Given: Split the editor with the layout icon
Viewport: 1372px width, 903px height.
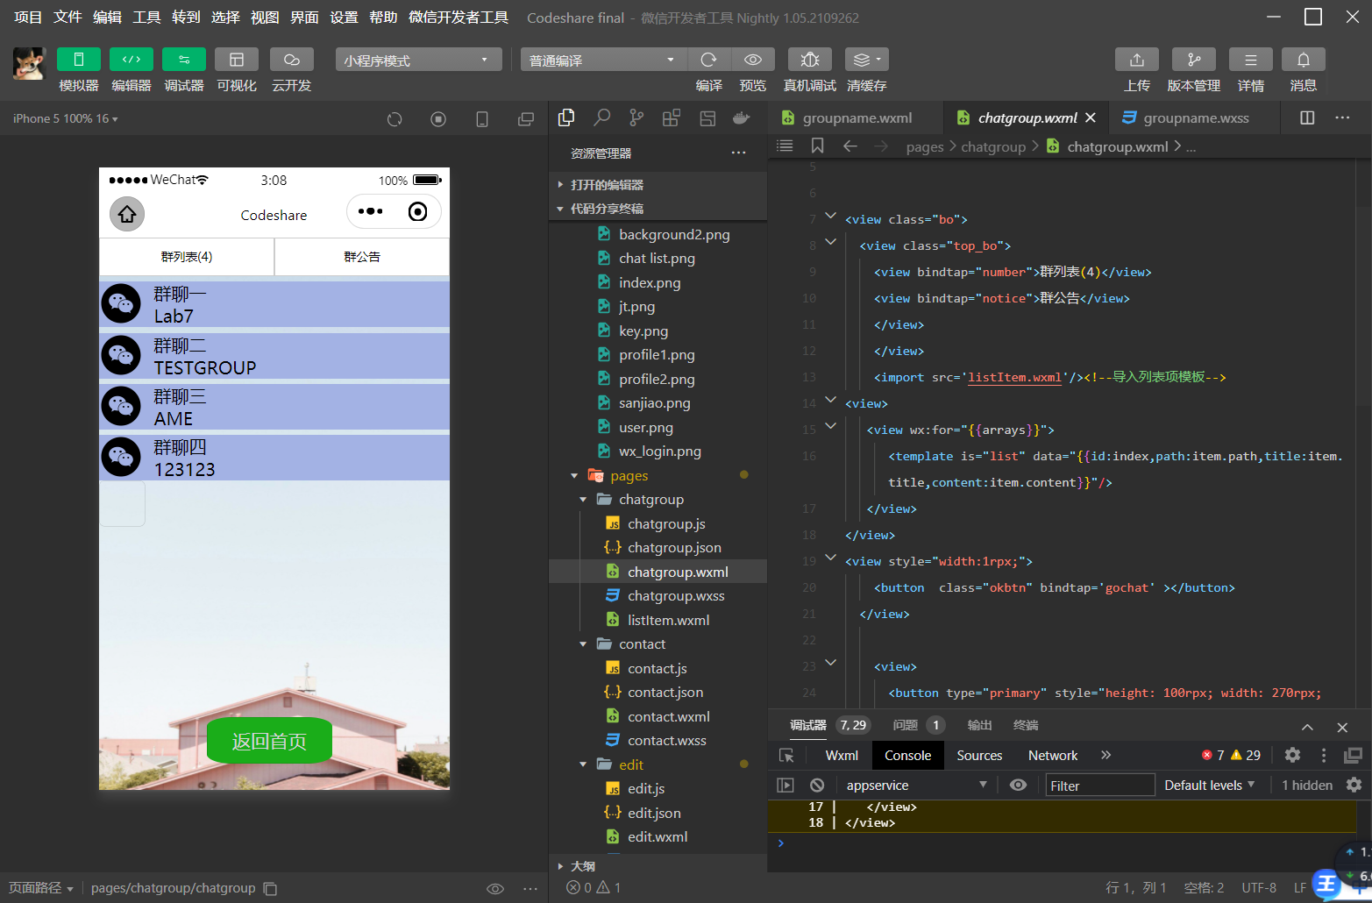Looking at the screenshot, I should pyautogui.click(x=1307, y=117).
